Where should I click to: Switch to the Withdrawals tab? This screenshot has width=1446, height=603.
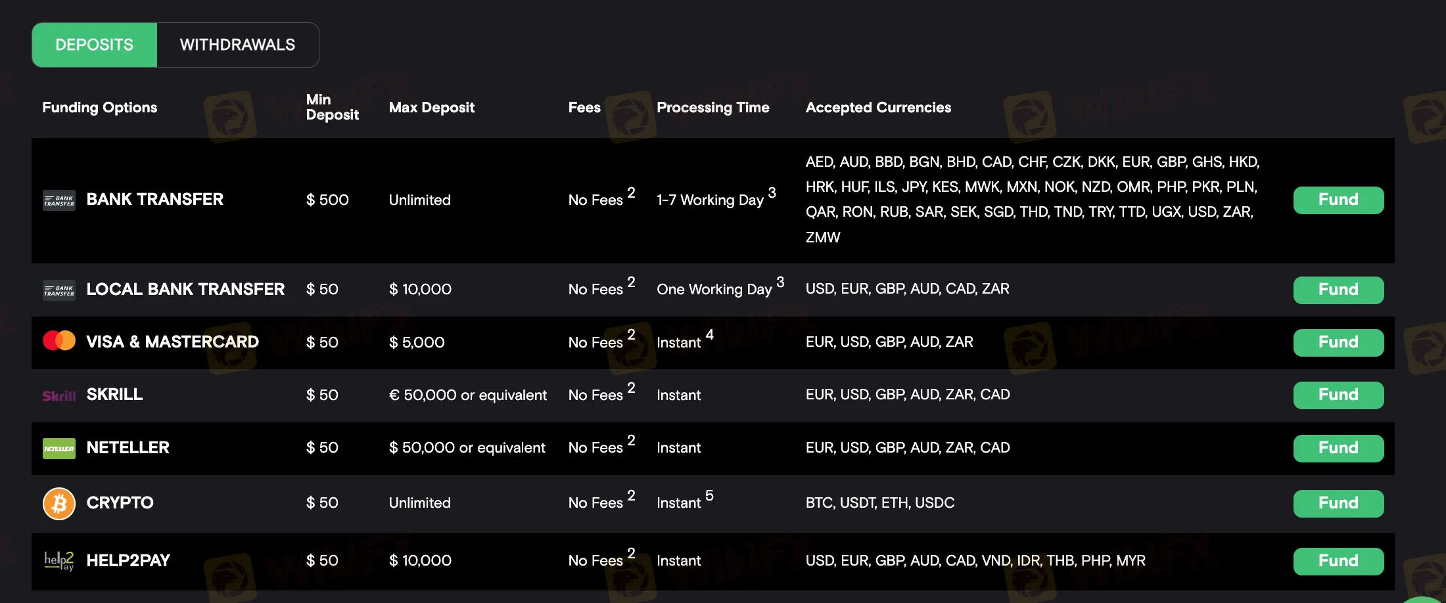237,45
